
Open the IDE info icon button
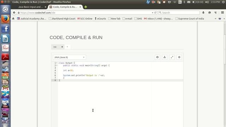[x=157, y=57]
